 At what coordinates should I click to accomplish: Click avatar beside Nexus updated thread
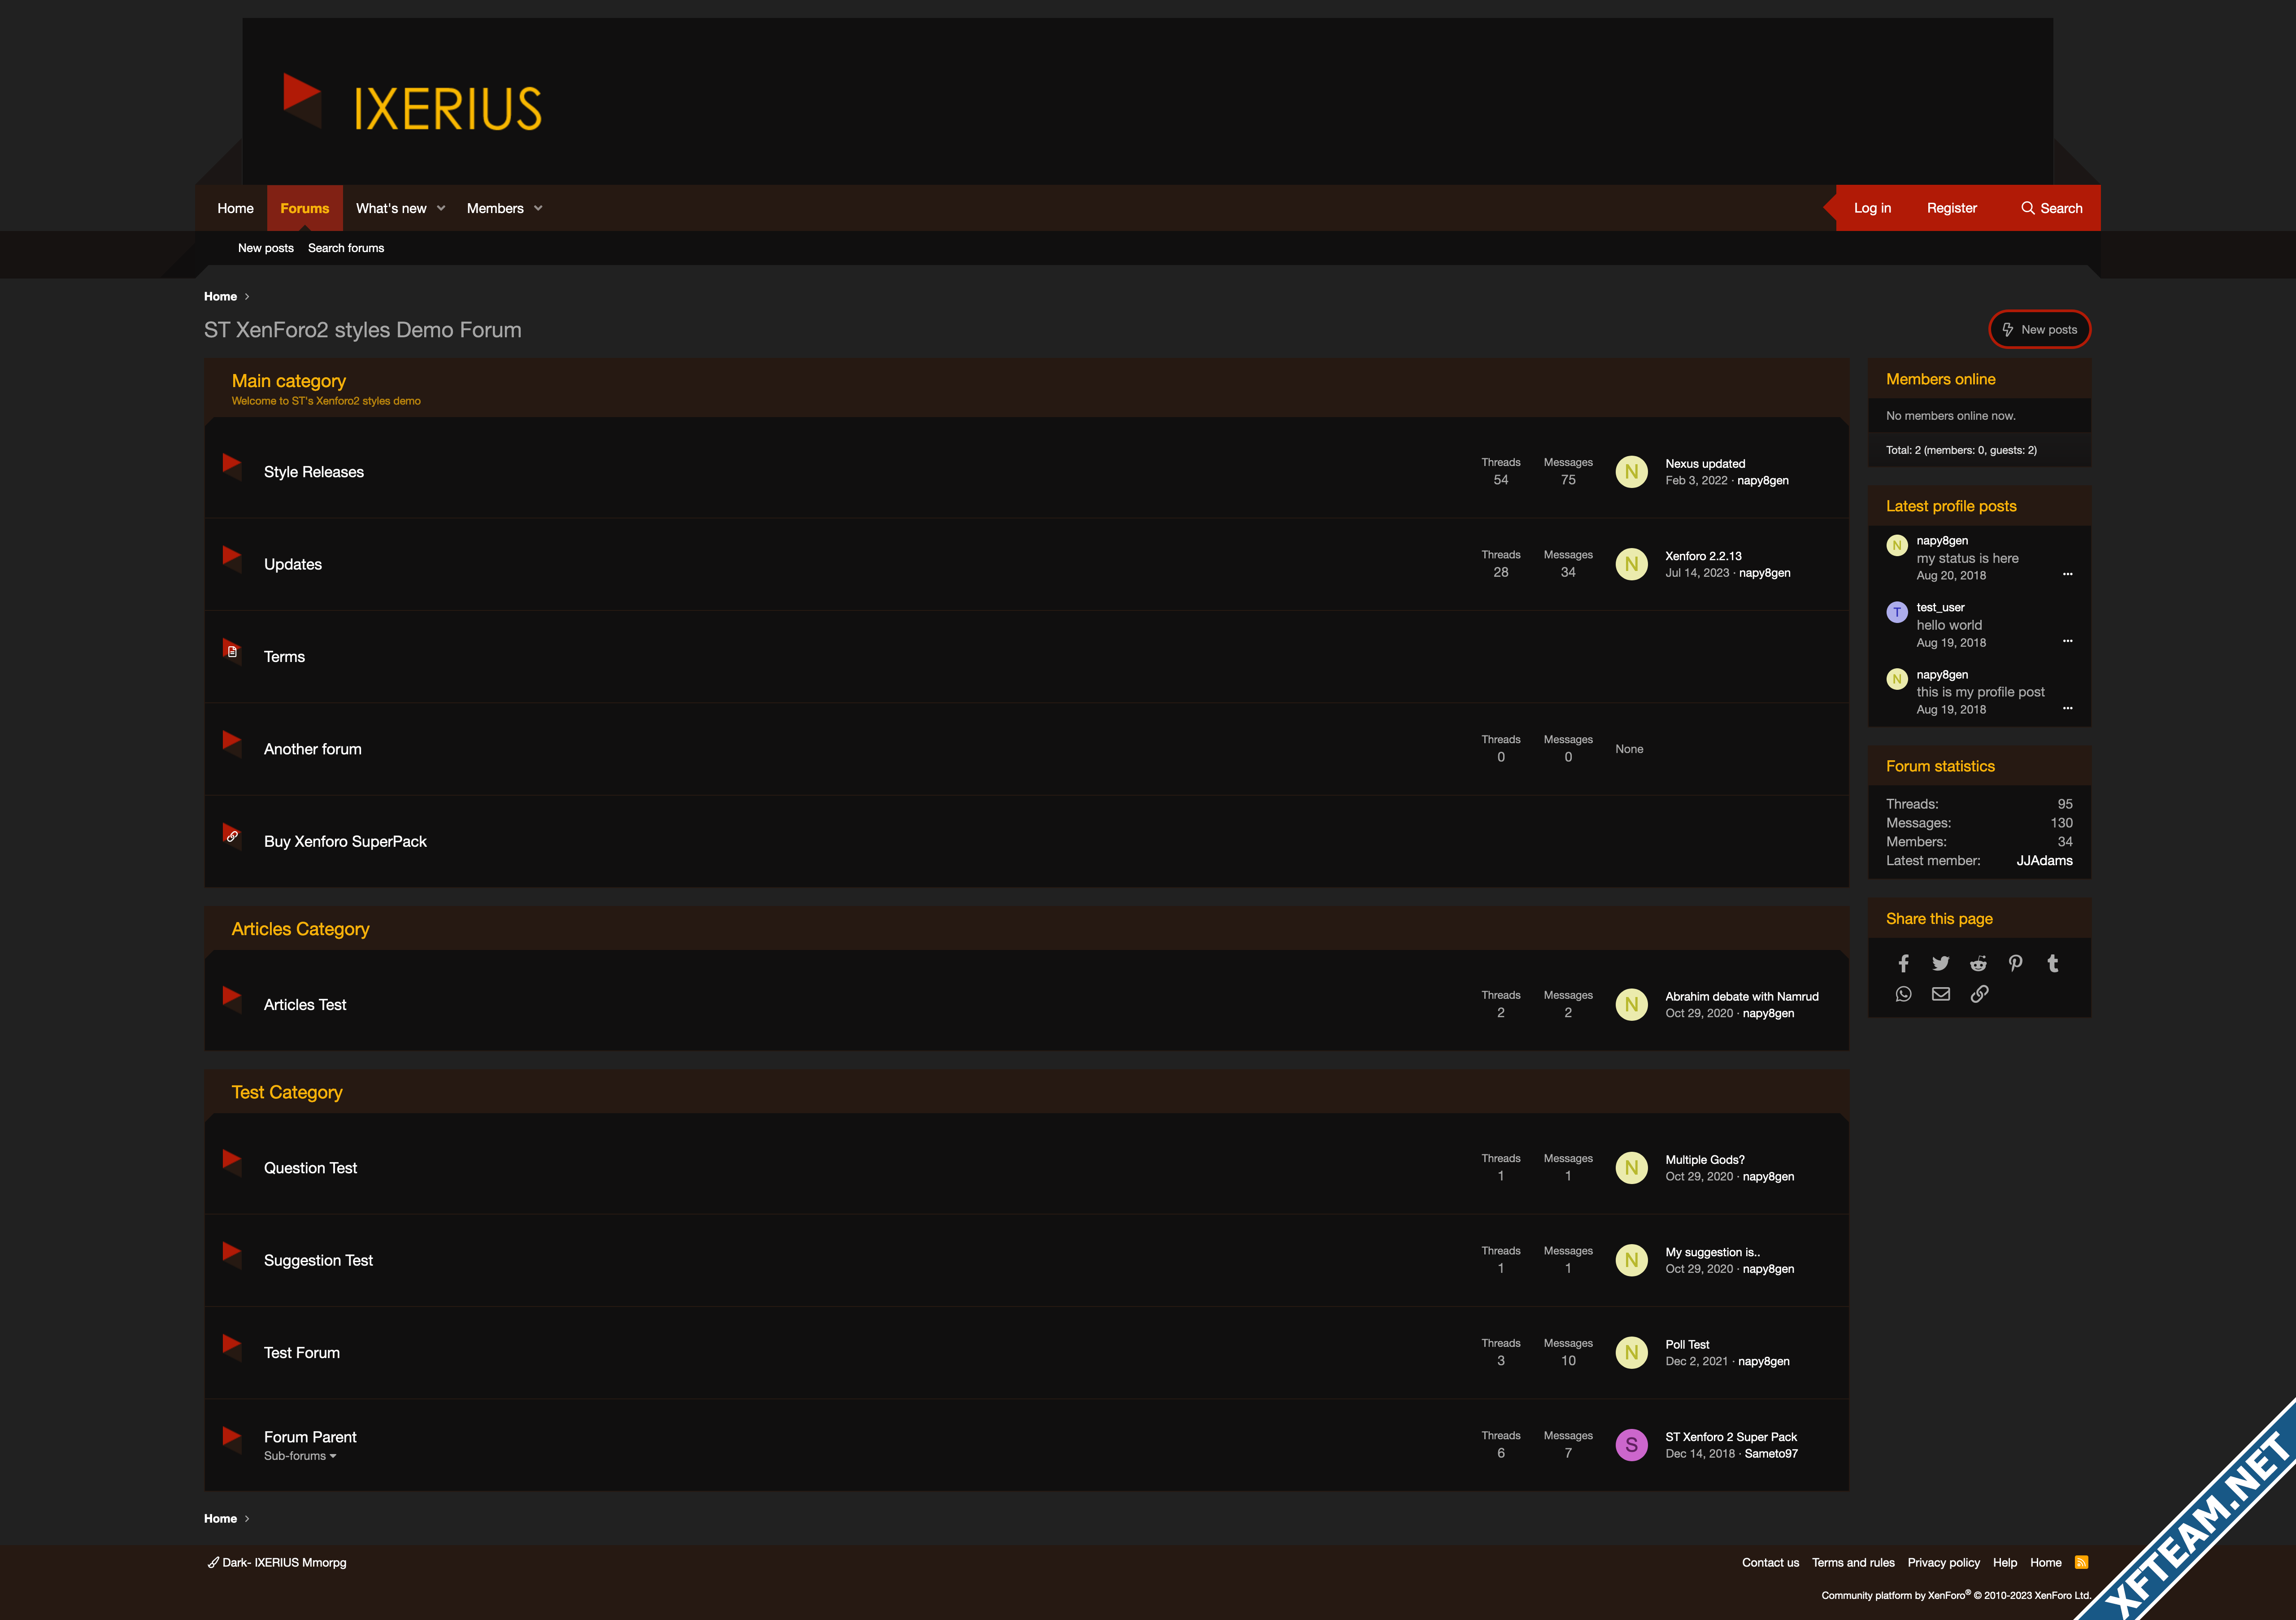click(1632, 472)
